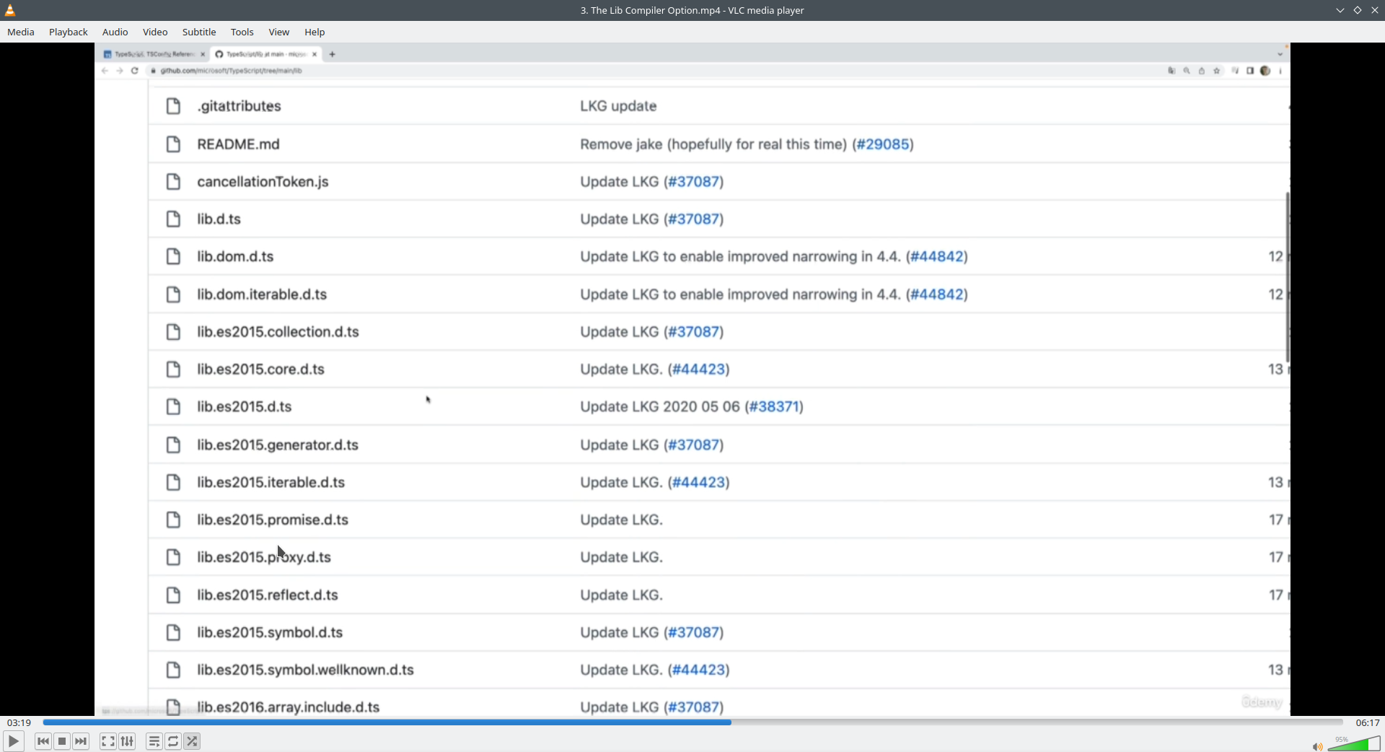Image resolution: width=1385 pixels, height=752 pixels.
Task: Click the file icon beside lib.d.ts
Action: [173, 219]
